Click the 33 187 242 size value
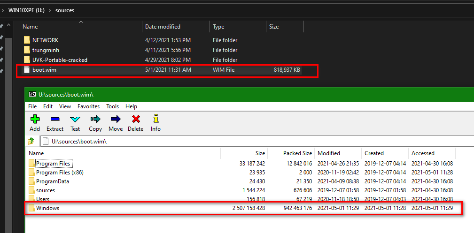 pos(252,164)
